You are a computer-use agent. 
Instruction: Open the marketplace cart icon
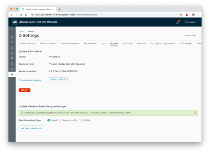click(12, 64)
